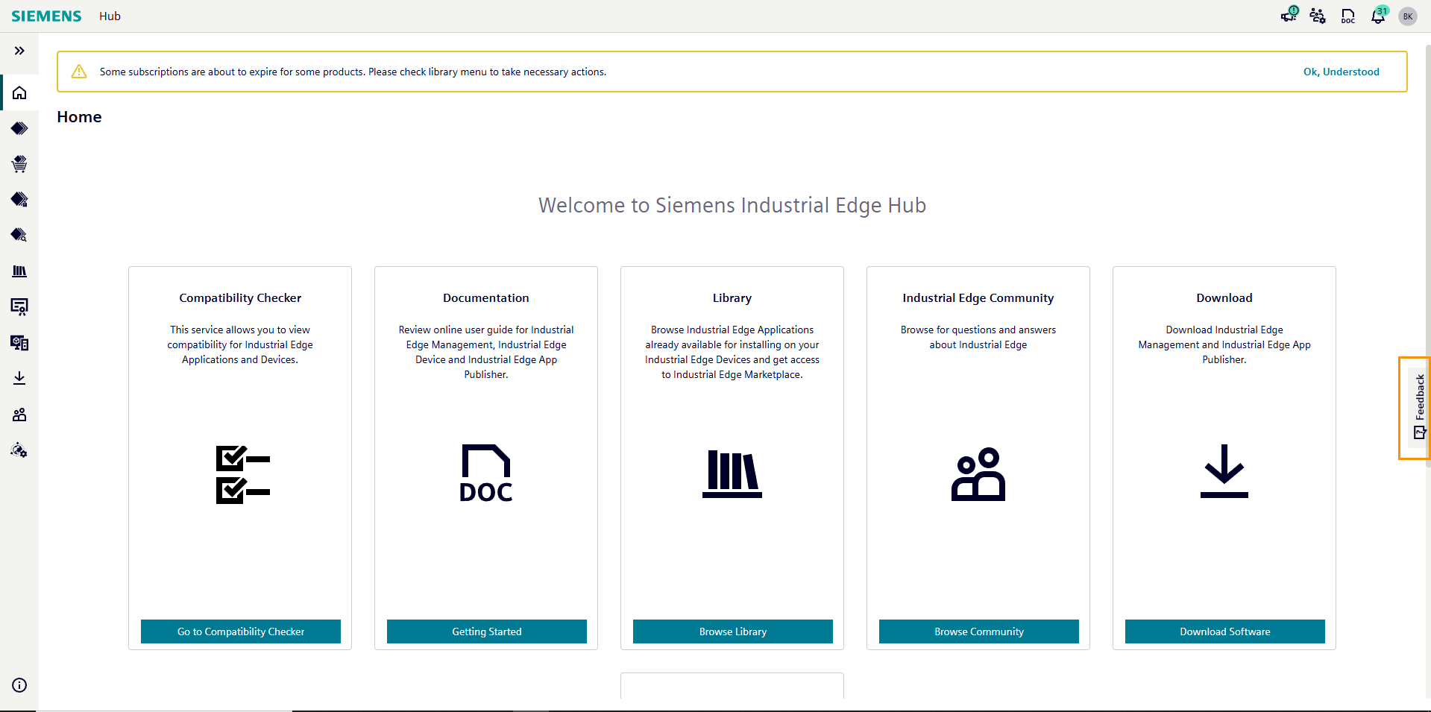This screenshot has width=1431, height=712.
Task: Click the Download card title
Action: coord(1224,298)
